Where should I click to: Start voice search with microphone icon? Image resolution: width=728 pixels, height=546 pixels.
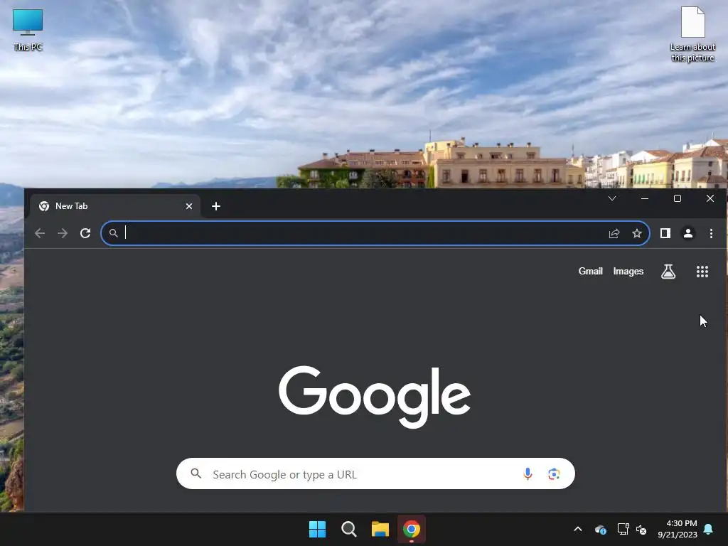pyautogui.click(x=528, y=473)
